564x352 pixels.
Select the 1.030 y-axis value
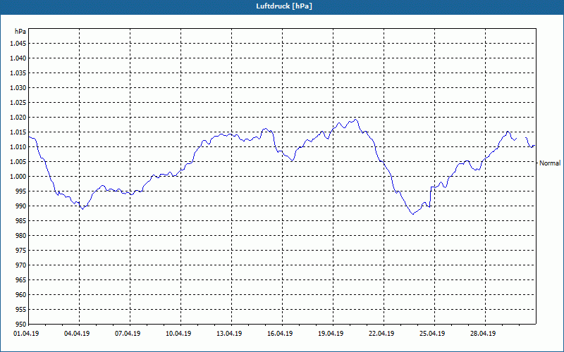(x=19, y=87)
